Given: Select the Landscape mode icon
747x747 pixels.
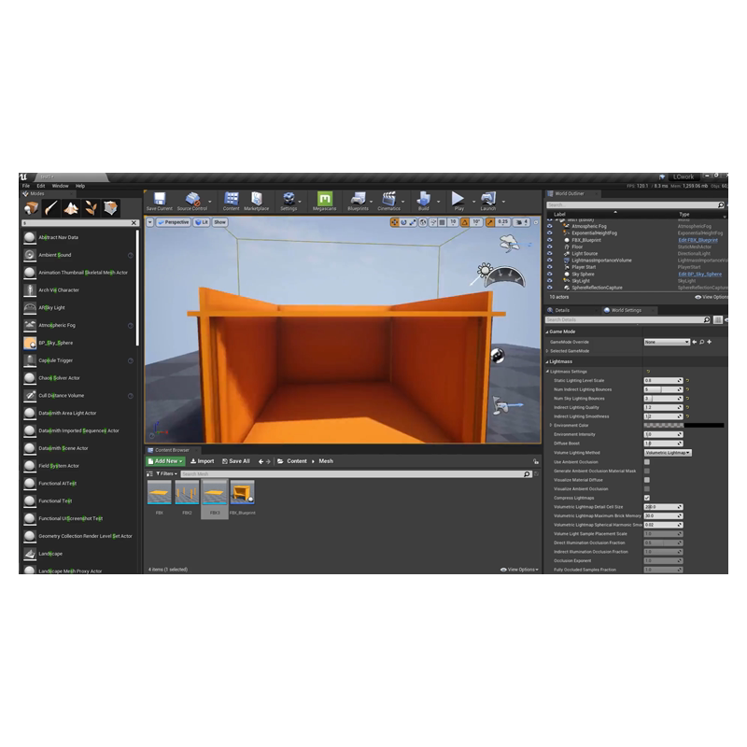Looking at the screenshot, I should coord(71,208).
